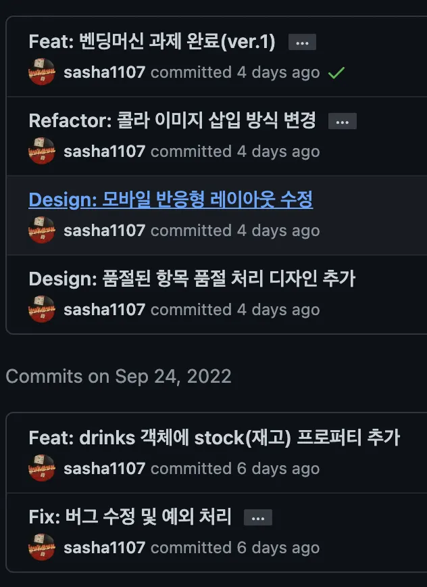
Task: Open the Refactor: 콜라 이미지 삽입 방식 변경 commit
Action: point(172,121)
